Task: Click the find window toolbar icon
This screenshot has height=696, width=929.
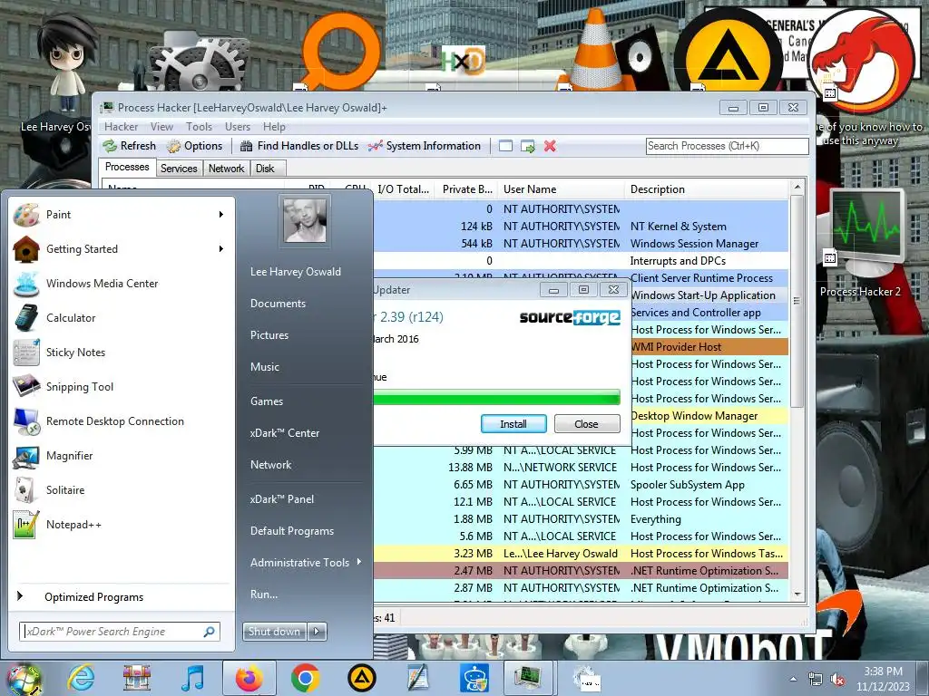Action: pyautogui.click(x=505, y=146)
